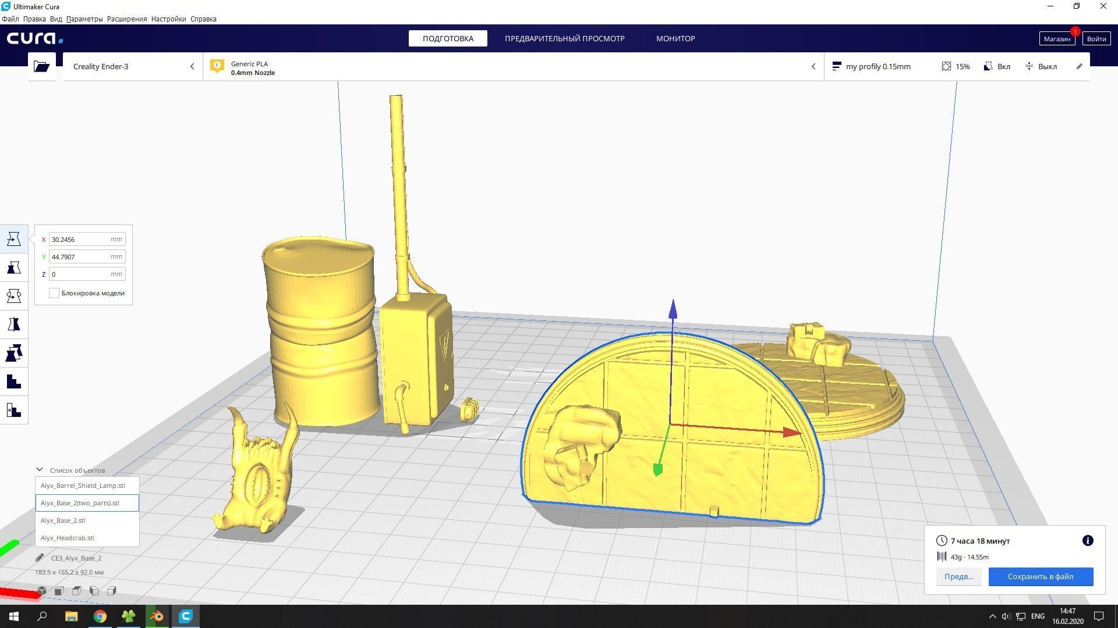The width and height of the screenshot is (1118, 628).
Task: Select the Move tool
Action: click(x=14, y=239)
